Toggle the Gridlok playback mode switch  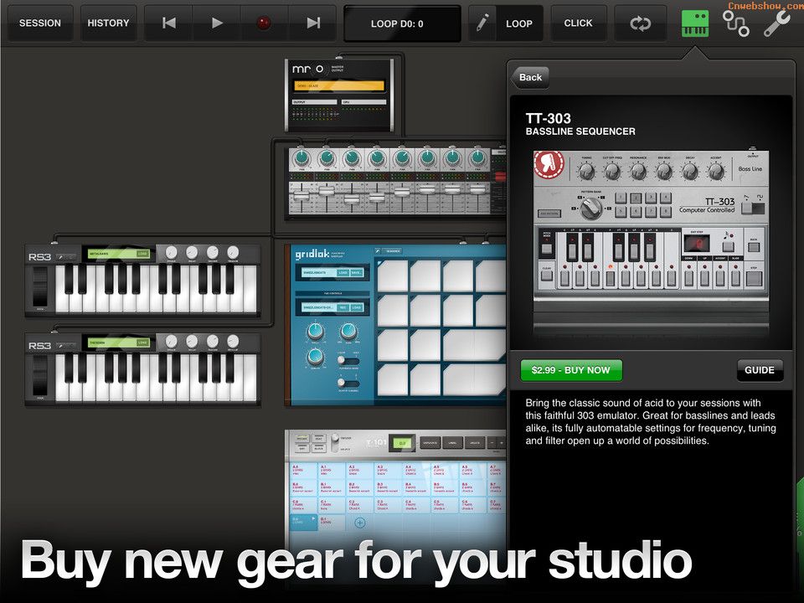point(348,360)
